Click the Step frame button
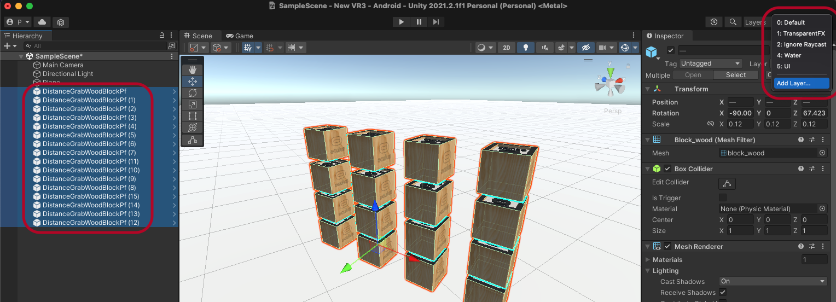 point(436,22)
